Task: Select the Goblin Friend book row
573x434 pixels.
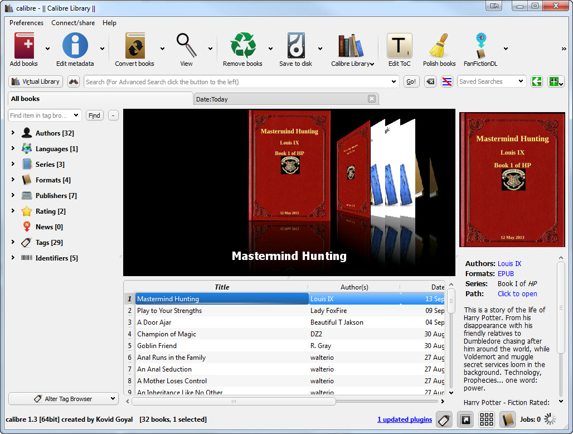Action: click(x=284, y=346)
